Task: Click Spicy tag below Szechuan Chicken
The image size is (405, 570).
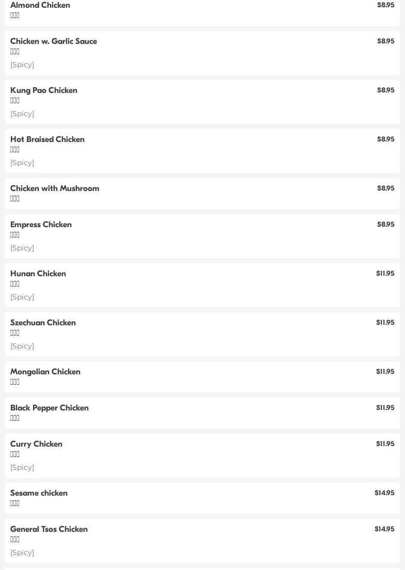Action: [x=22, y=346]
